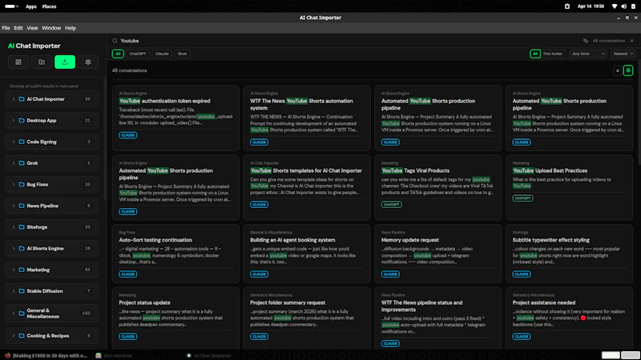Open the browser task in the bottom taskbar
Viewport: 641px width, 360px height.
coord(46,355)
